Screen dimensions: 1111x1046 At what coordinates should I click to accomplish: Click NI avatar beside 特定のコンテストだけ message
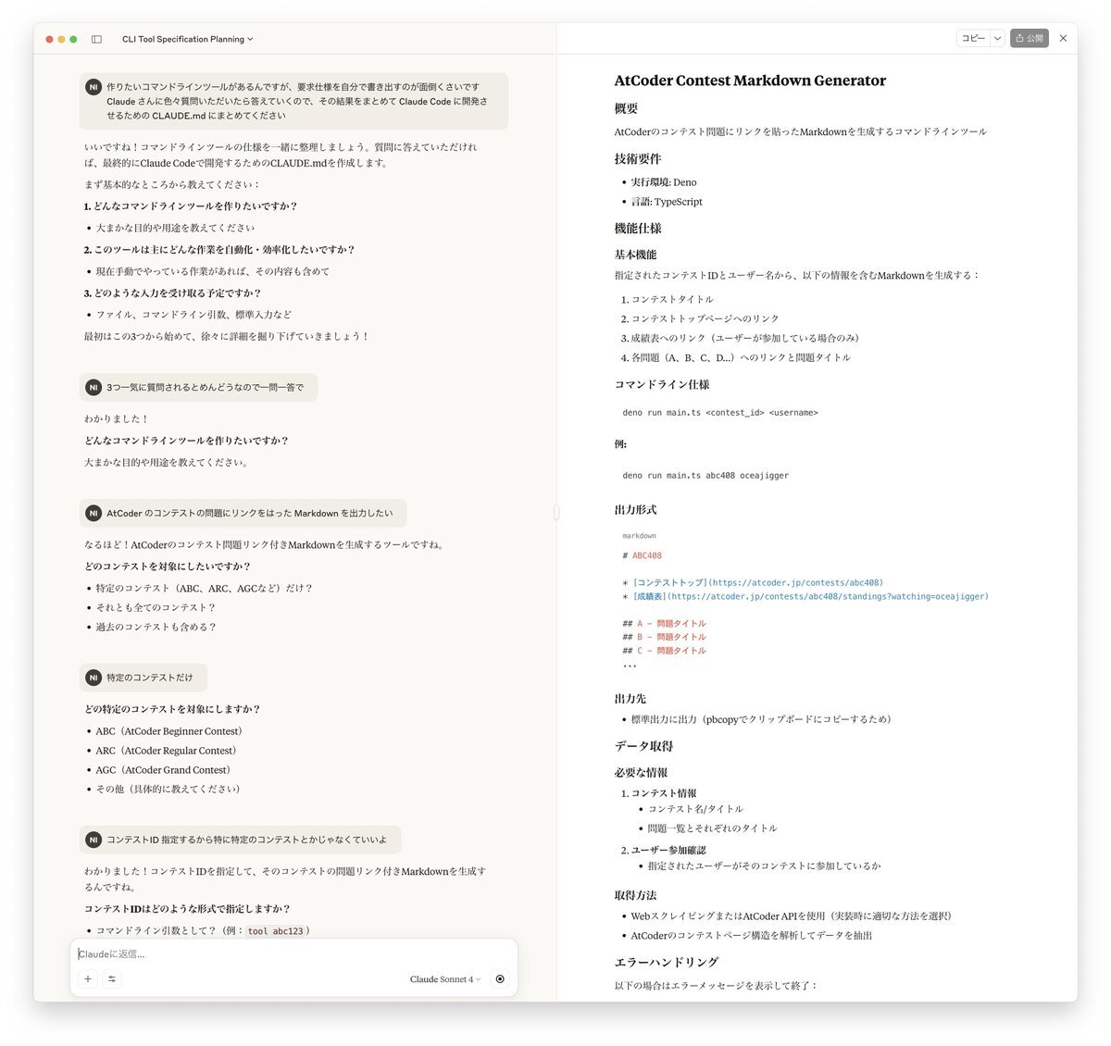pos(94,678)
